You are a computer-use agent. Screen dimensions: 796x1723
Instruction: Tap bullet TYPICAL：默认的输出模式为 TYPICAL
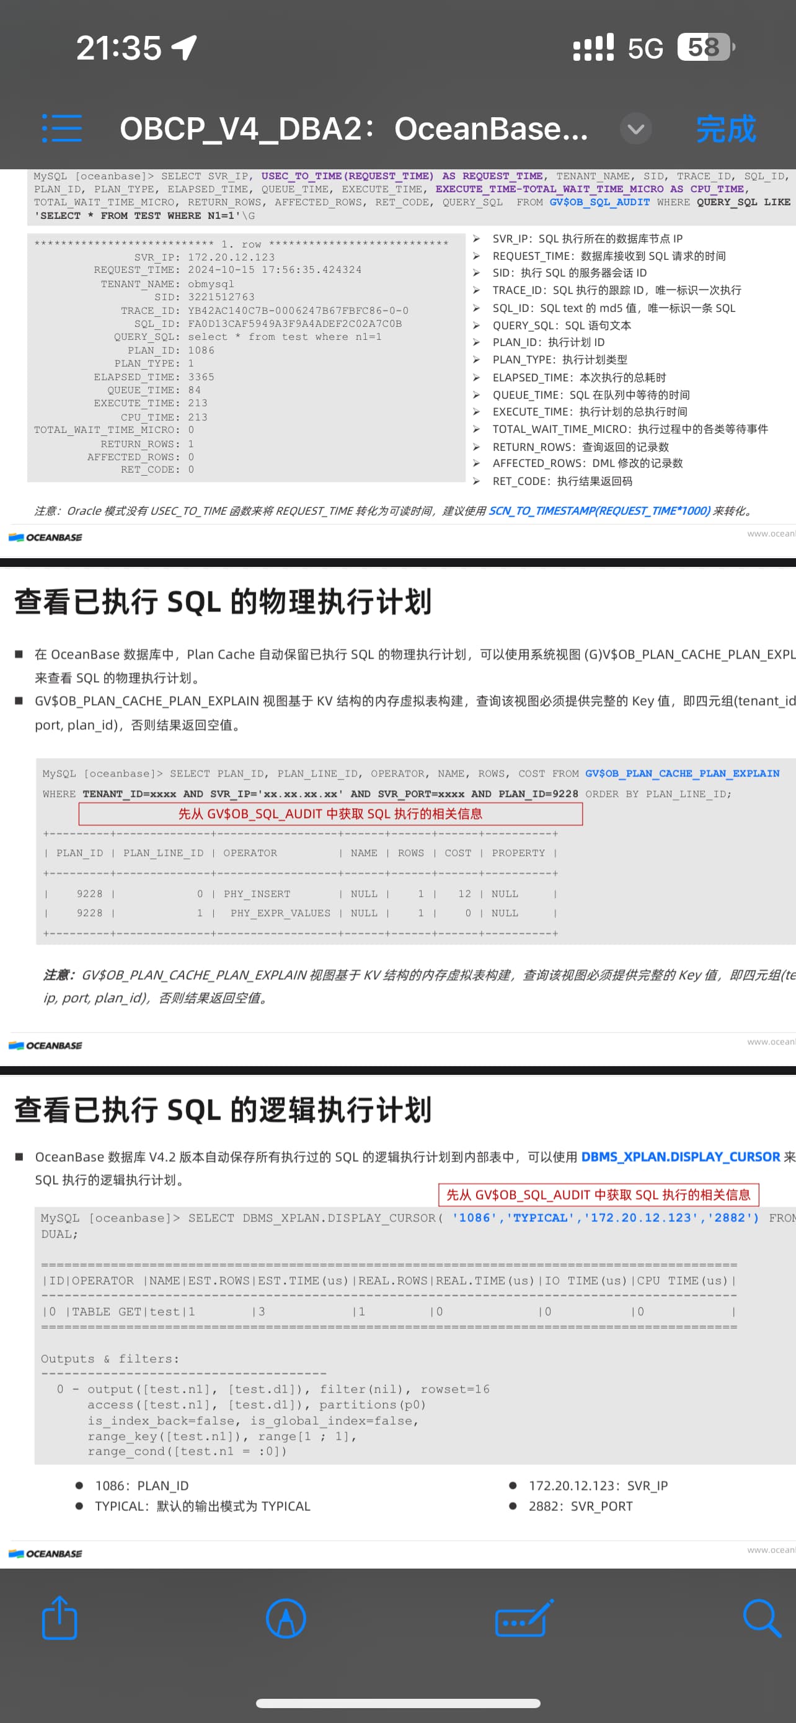[193, 1507]
